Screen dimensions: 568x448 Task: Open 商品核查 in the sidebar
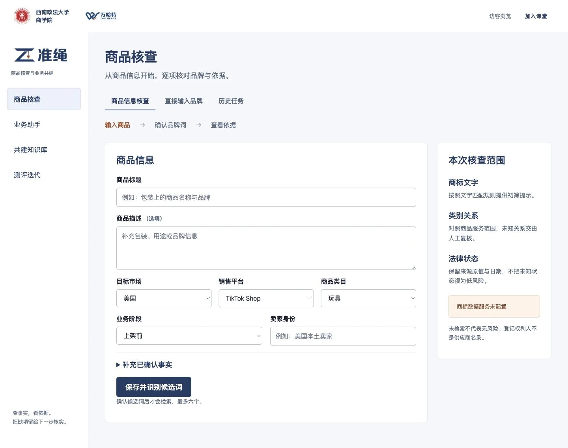44,99
